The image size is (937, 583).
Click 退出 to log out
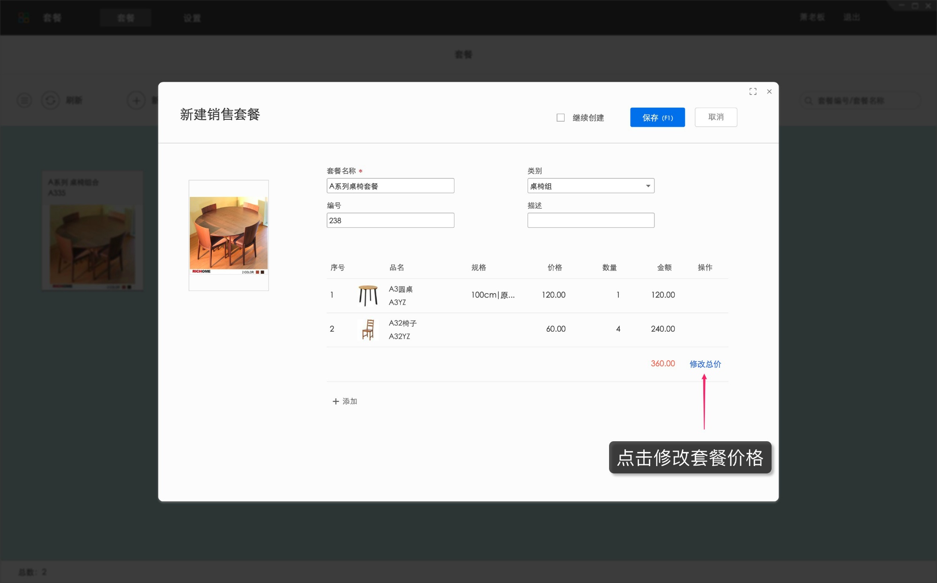[852, 17]
